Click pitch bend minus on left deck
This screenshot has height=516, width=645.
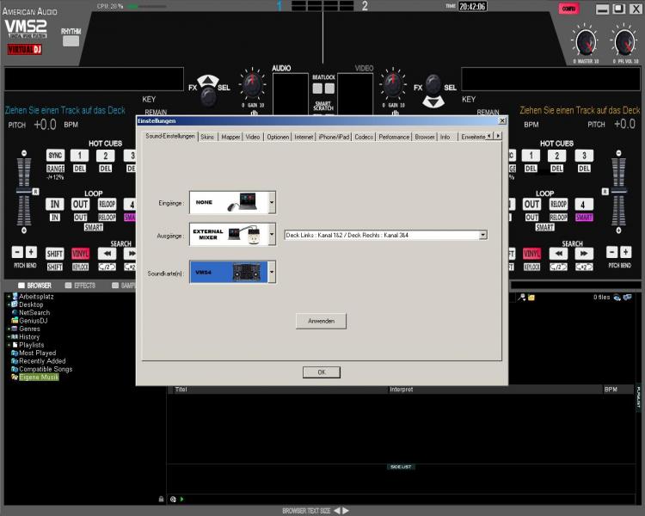[x=17, y=252]
